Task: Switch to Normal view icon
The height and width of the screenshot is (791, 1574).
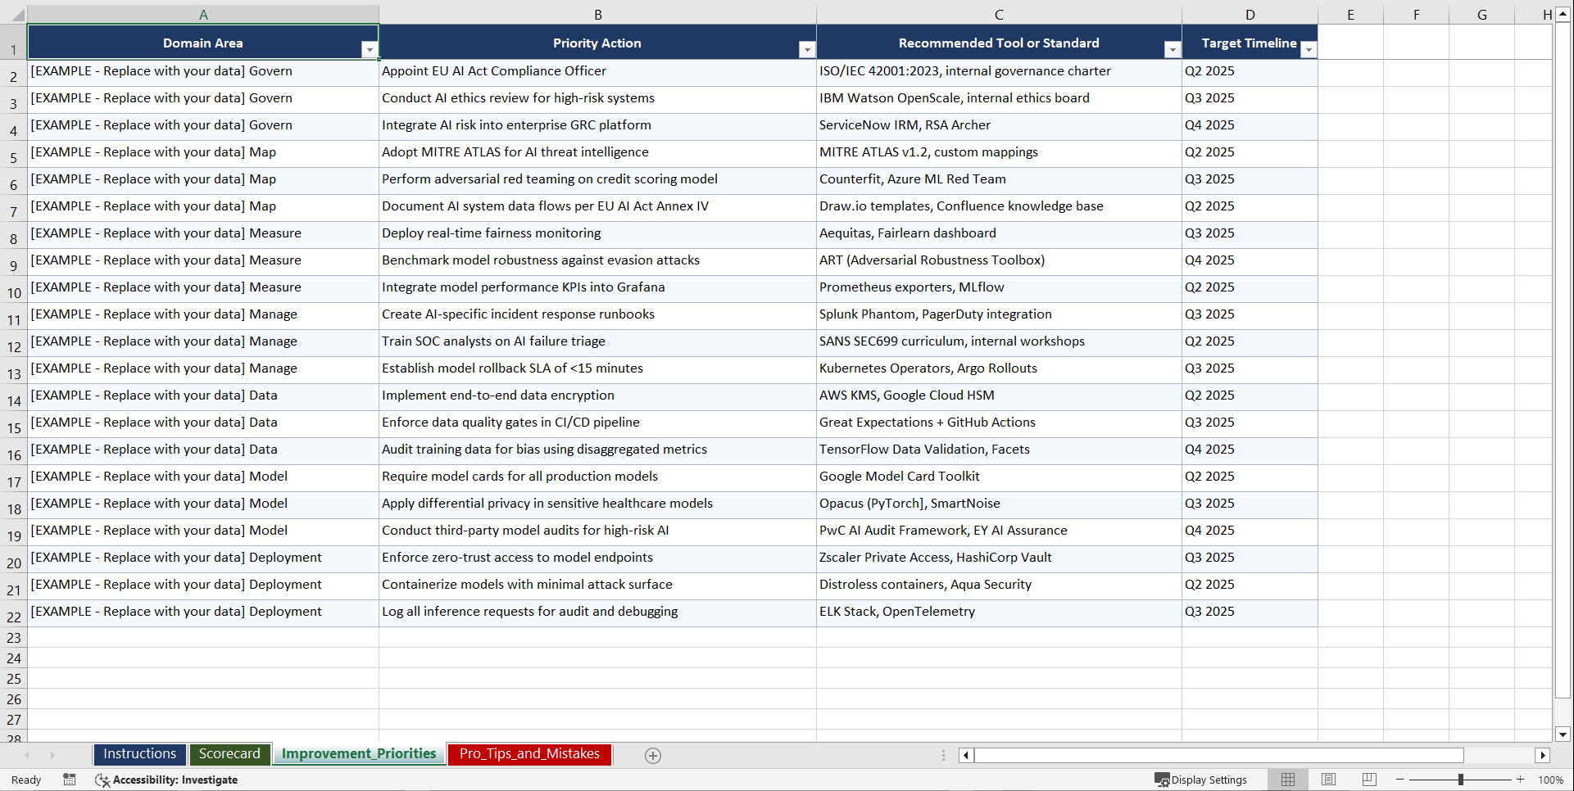Action: (1287, 780)
